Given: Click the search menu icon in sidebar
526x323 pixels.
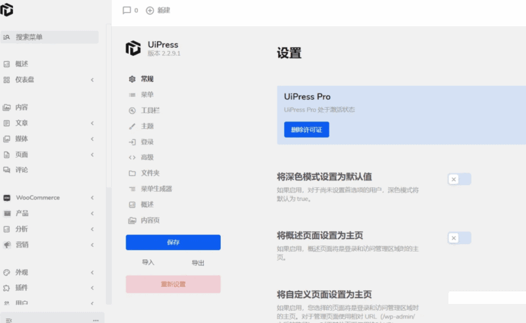Looking at the screenshot, I should click(x=7, y=37).
